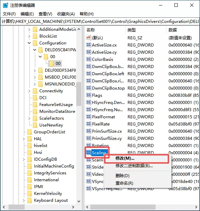Click the PixelRate DWORD icon

(88, 124)
